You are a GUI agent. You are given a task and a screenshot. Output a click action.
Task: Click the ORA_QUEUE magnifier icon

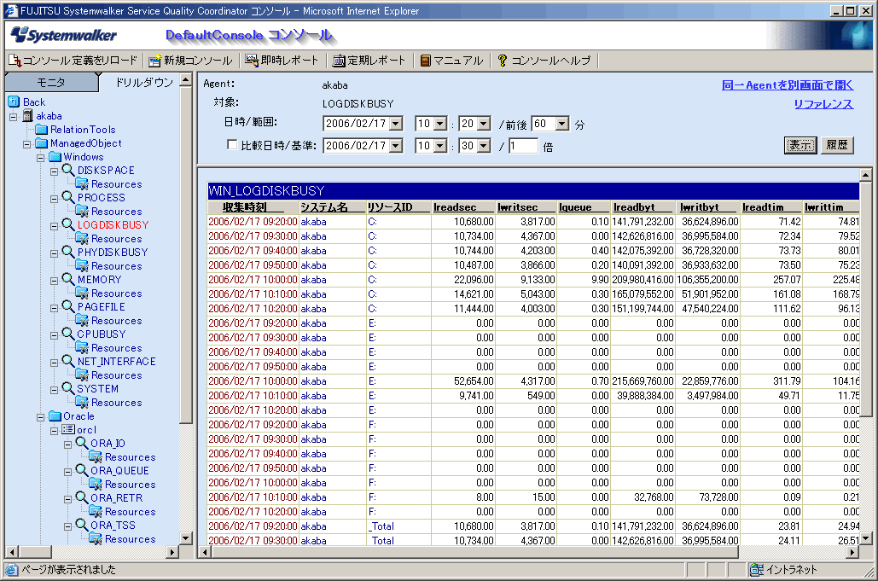(x=82, y=470)
